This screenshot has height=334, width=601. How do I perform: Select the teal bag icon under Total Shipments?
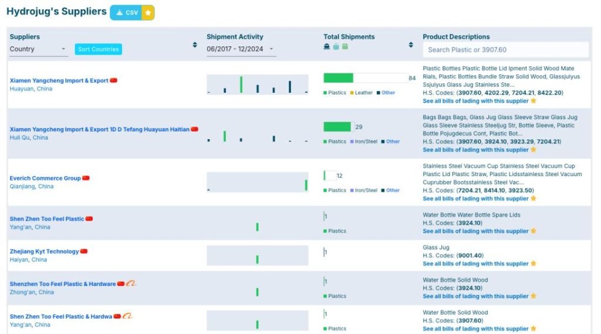tap(336, 46)
